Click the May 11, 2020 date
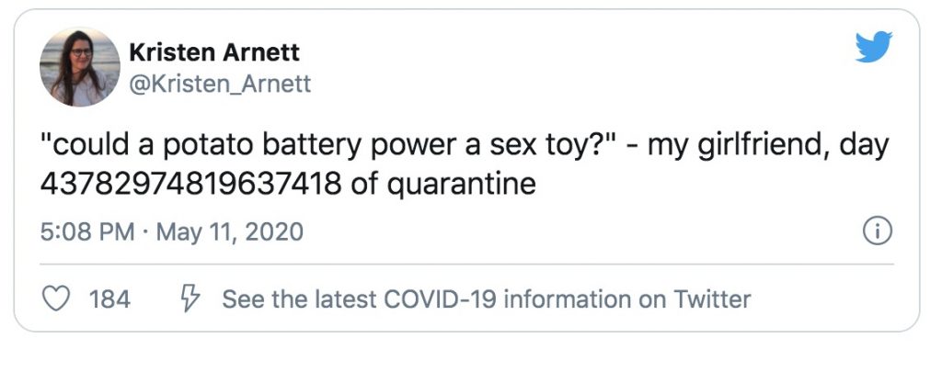 pyautogui.click(x=230, y=232)
